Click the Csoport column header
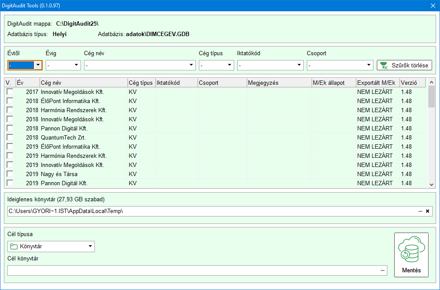The image size is (440, 290). pyautogui.click(x=222, y=83)
